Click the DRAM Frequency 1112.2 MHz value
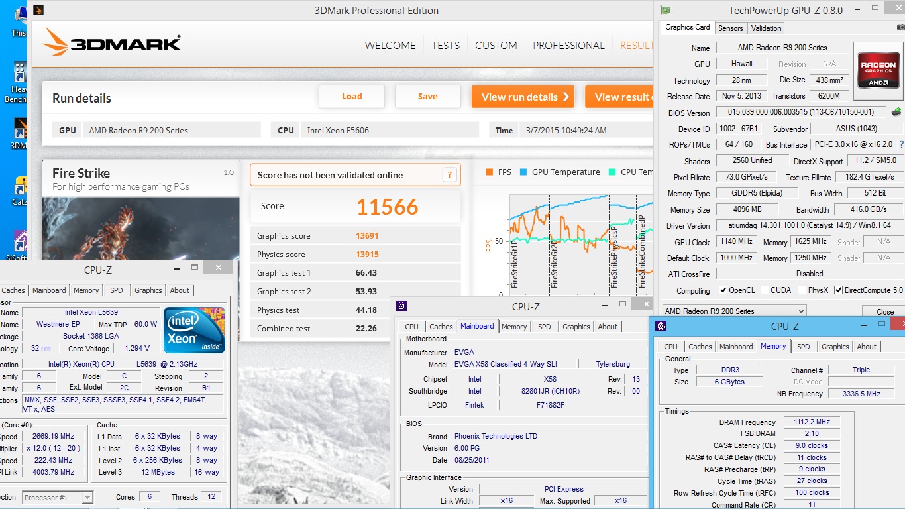This screenshot has width=905, height=509. [x=812, y=422]
